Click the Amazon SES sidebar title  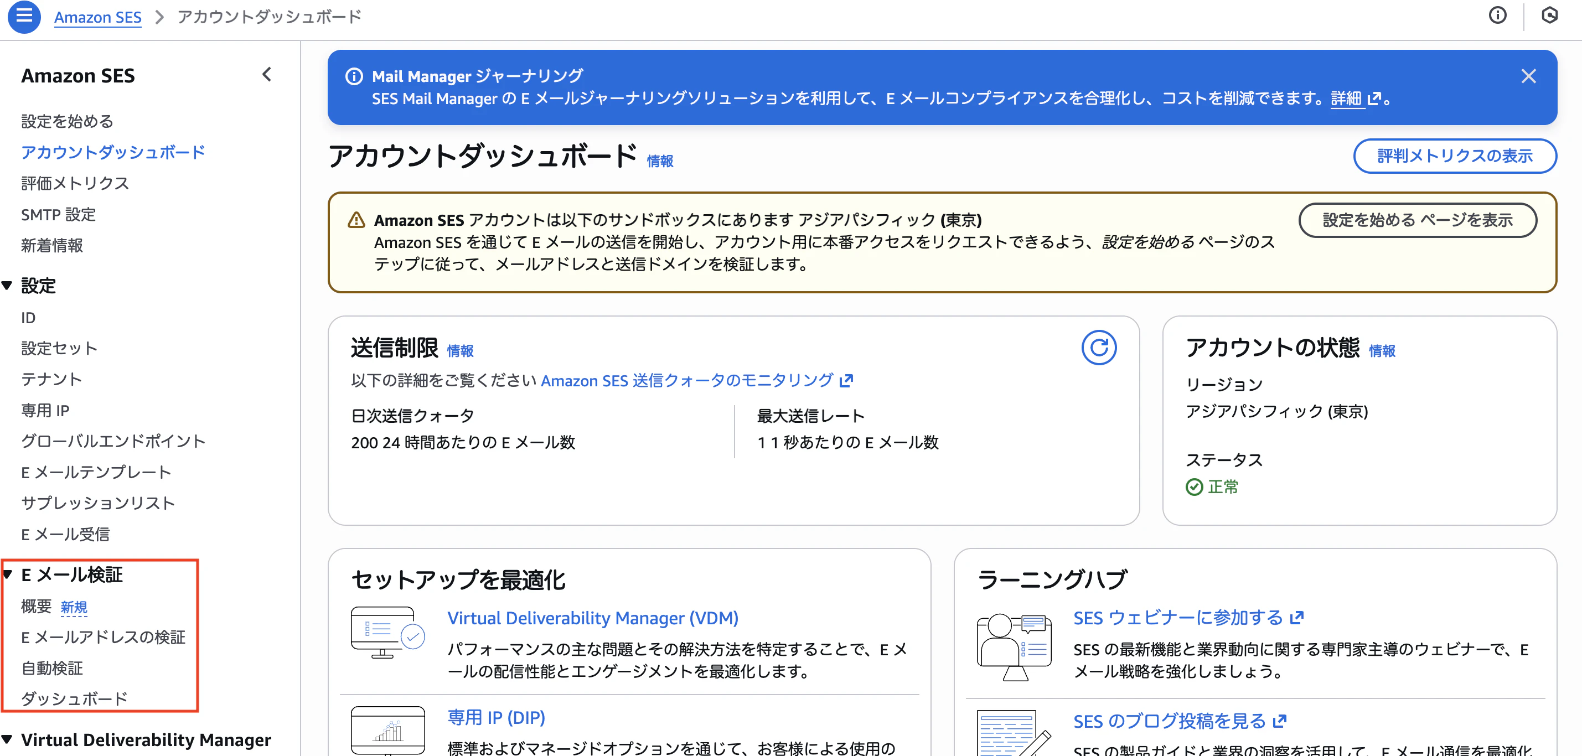click(78, 75)
